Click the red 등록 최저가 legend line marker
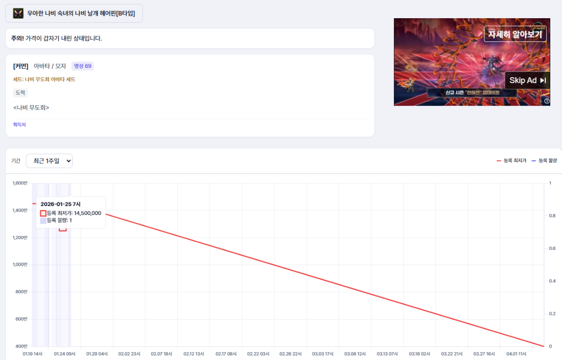The width and height of the screenshot is (562, 360). point(499,161)
